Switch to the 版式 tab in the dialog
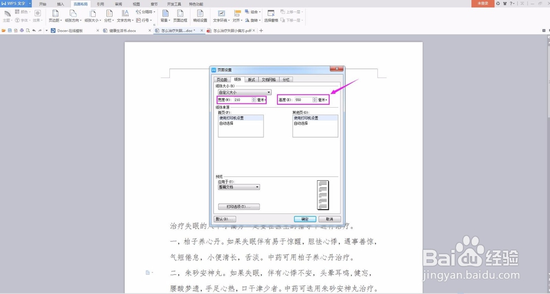This screenshot has height=294, width=550. 251,80
